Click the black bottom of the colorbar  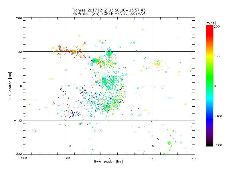pyautogui.click(x=210, y=145)
